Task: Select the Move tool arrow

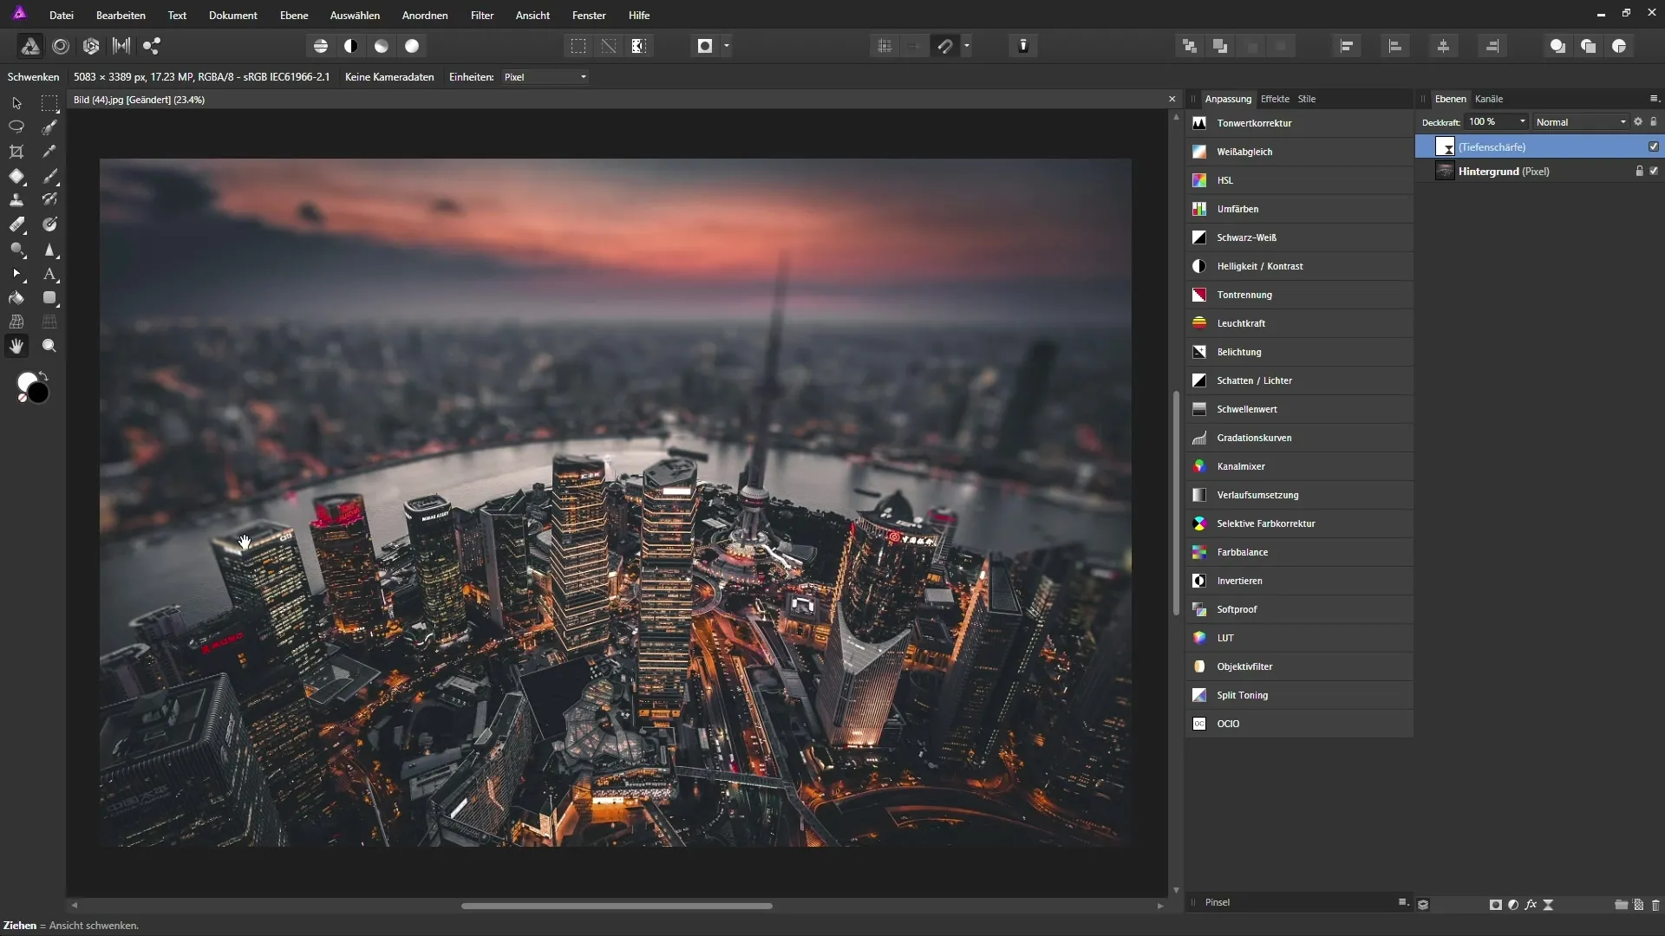Action: [x=16, y=103]
